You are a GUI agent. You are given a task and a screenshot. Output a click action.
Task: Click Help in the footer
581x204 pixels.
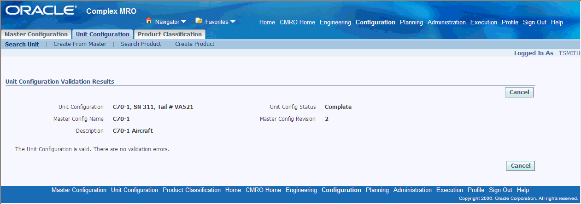[x=523, y=190]
